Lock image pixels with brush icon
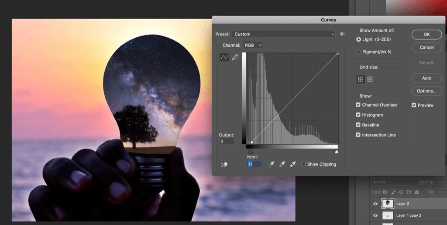This screenshot has height=225, width=447. pos(393,192)
